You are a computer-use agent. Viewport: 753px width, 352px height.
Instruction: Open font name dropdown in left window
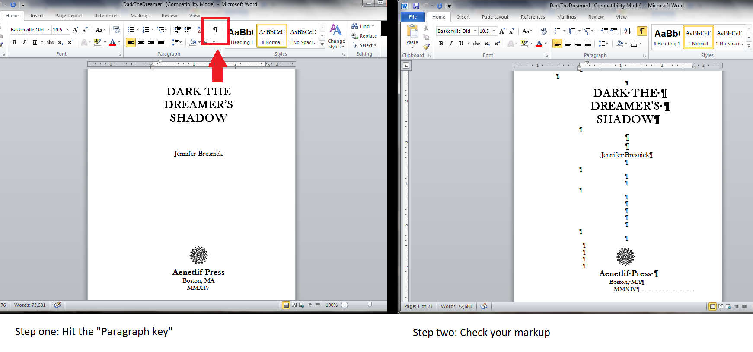(x=48, y=30)
